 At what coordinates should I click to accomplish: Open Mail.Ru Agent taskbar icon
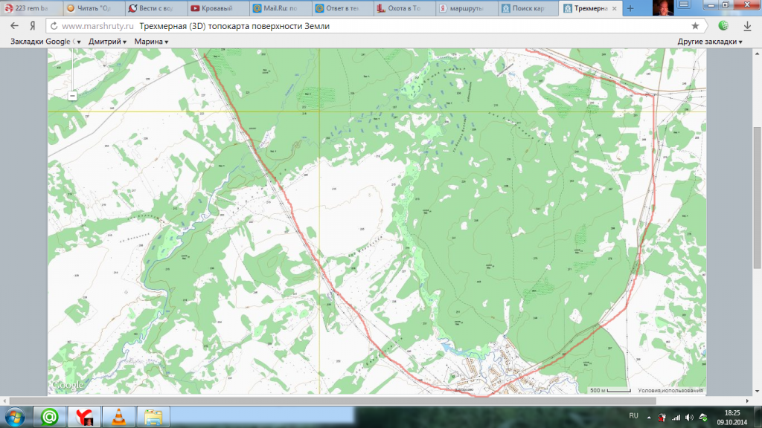click(49, 416)
